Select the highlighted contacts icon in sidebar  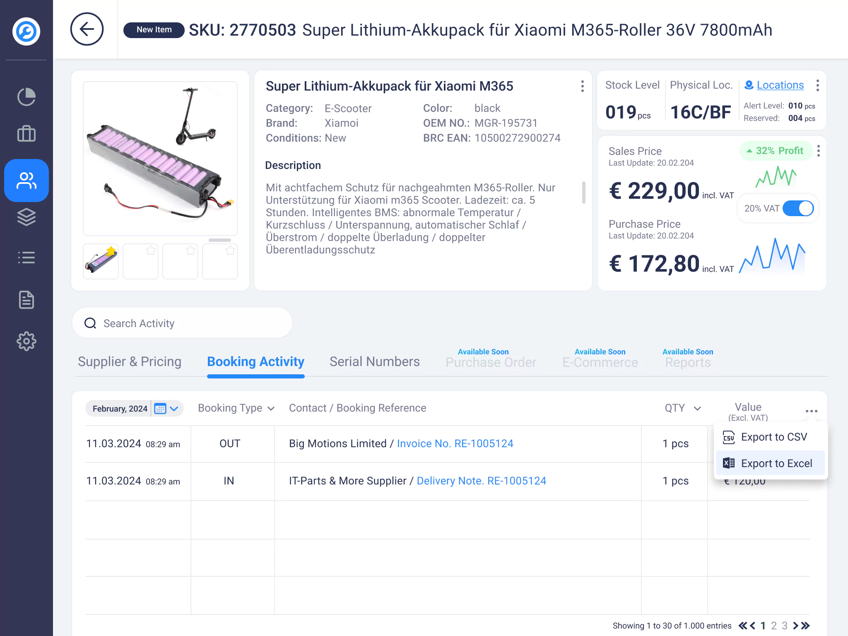point(26,181)
